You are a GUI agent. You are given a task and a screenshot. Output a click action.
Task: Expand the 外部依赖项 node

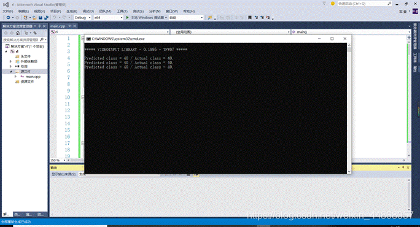click(10, 61)
